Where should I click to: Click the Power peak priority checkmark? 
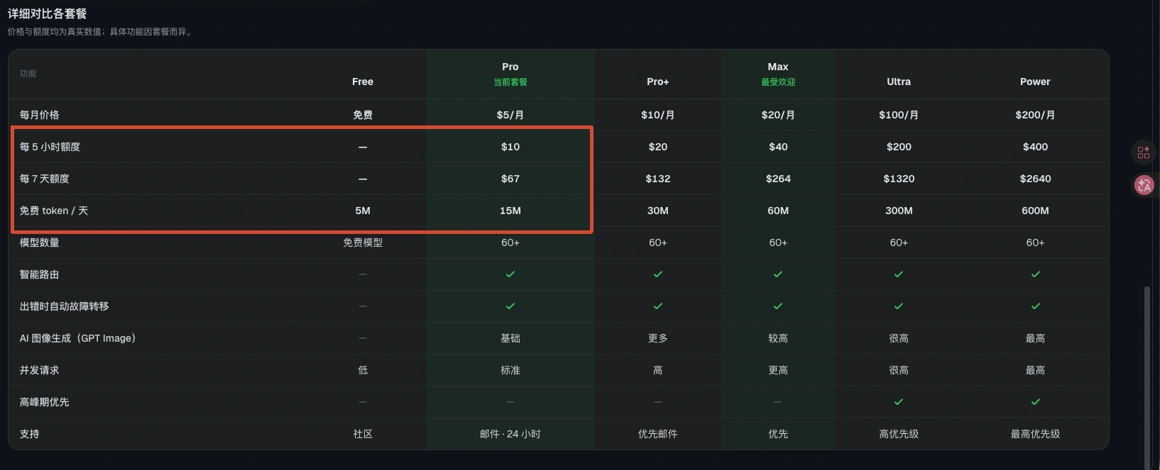(x=1035, y=402)
